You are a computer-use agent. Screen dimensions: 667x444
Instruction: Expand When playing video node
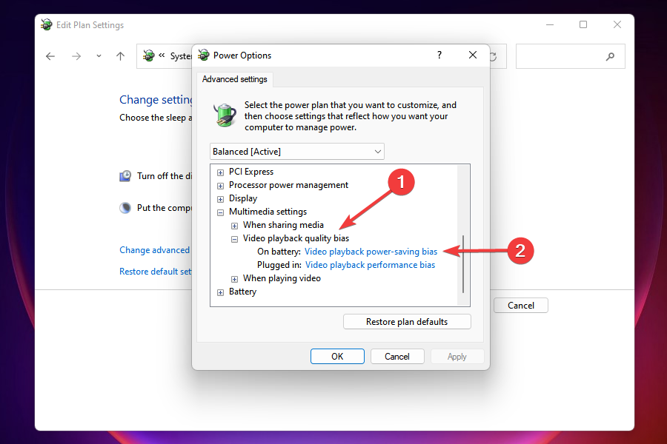[234, 279]
